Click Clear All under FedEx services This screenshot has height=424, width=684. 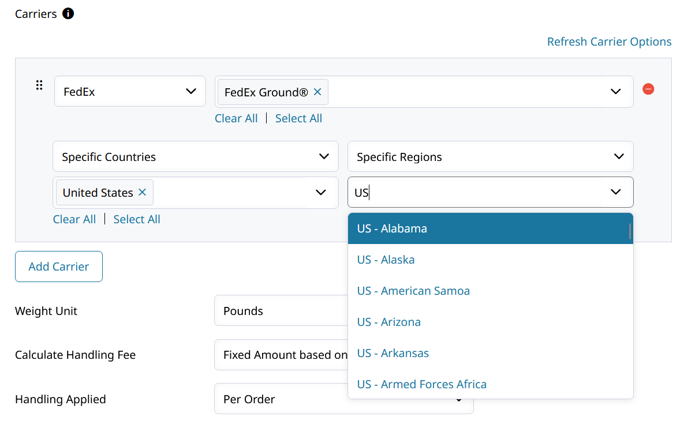coord(236,118)
